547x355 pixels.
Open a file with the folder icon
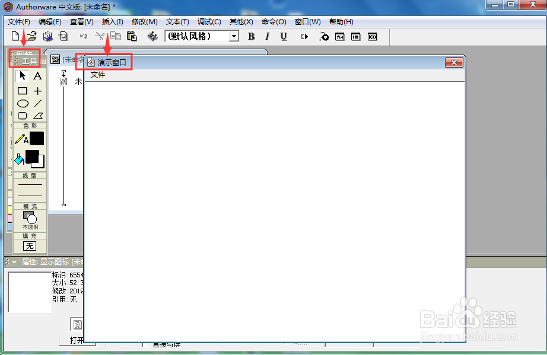click(x=32, y=36)
